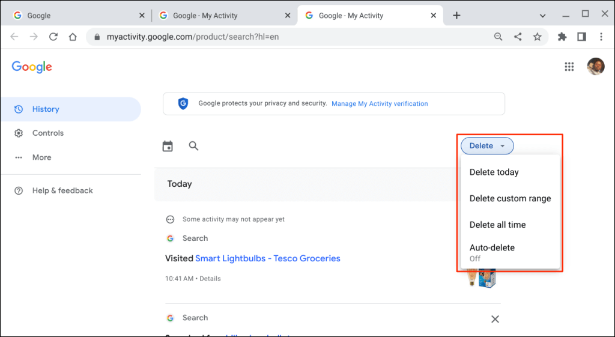This screenshot has height=337, width=615.
Task: Click the search activity magnifier icon
Action: click(x=193, y=146)
